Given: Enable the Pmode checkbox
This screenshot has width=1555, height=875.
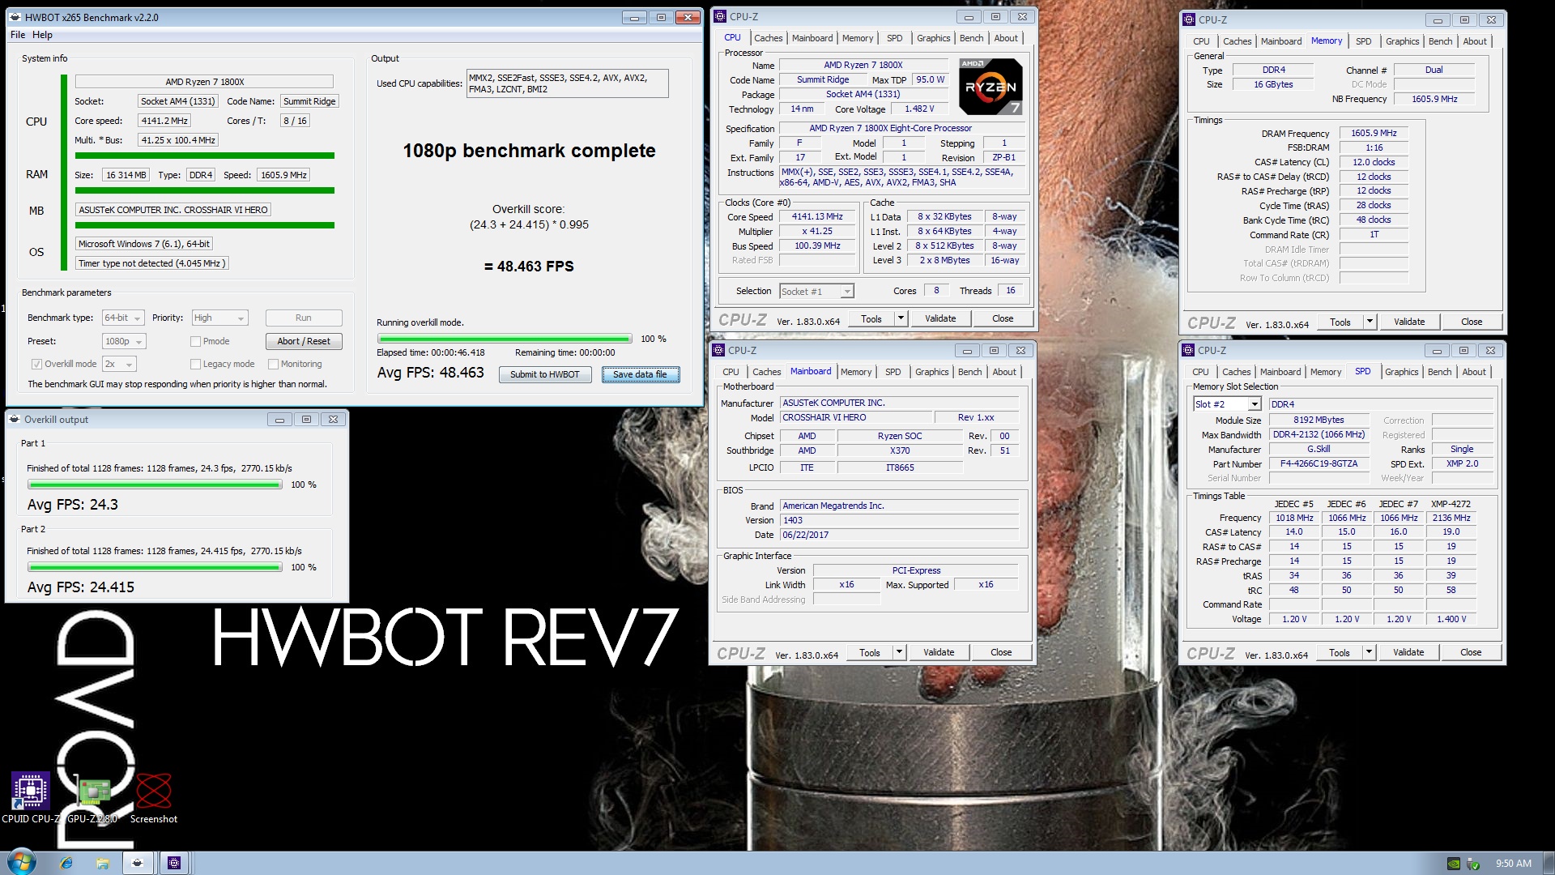Looking at the screenshot, I should pyautogui.click(x=195, y=341).
